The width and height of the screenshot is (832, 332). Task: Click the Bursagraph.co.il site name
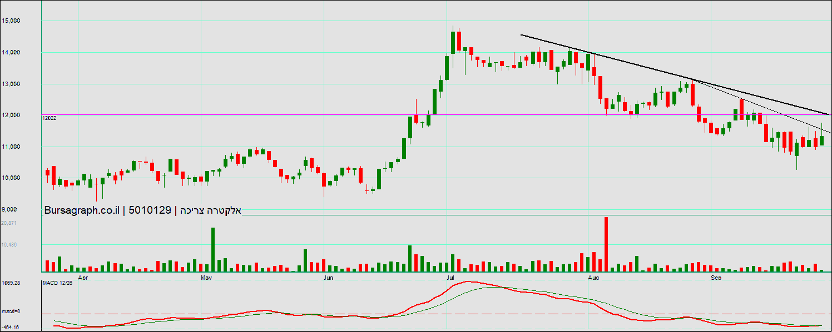coord(83,210)
